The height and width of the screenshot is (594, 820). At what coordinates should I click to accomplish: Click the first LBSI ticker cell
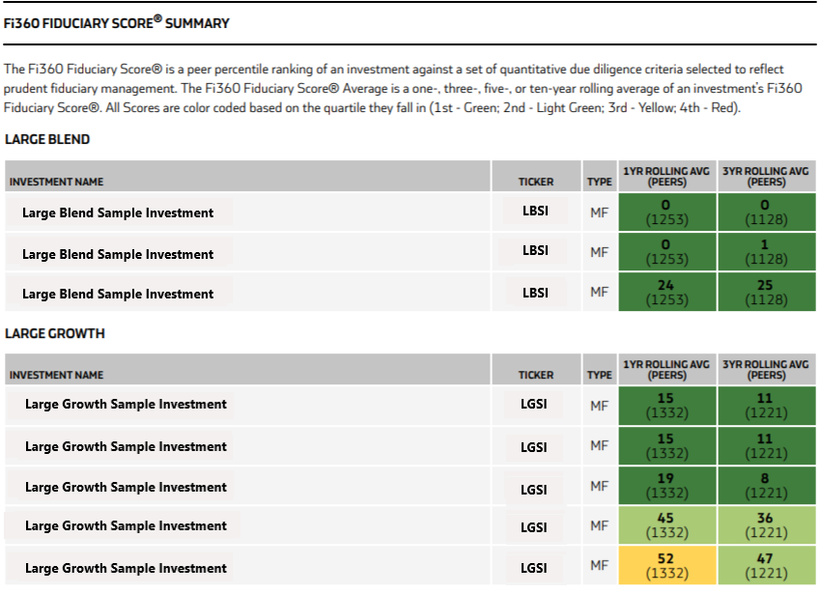point(535,211)
